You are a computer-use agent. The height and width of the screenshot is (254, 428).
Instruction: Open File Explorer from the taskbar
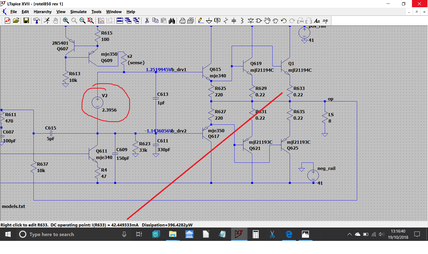coord(173,234)
